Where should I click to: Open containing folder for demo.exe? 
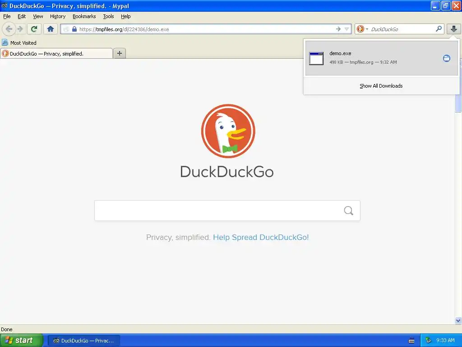point(447,58)
